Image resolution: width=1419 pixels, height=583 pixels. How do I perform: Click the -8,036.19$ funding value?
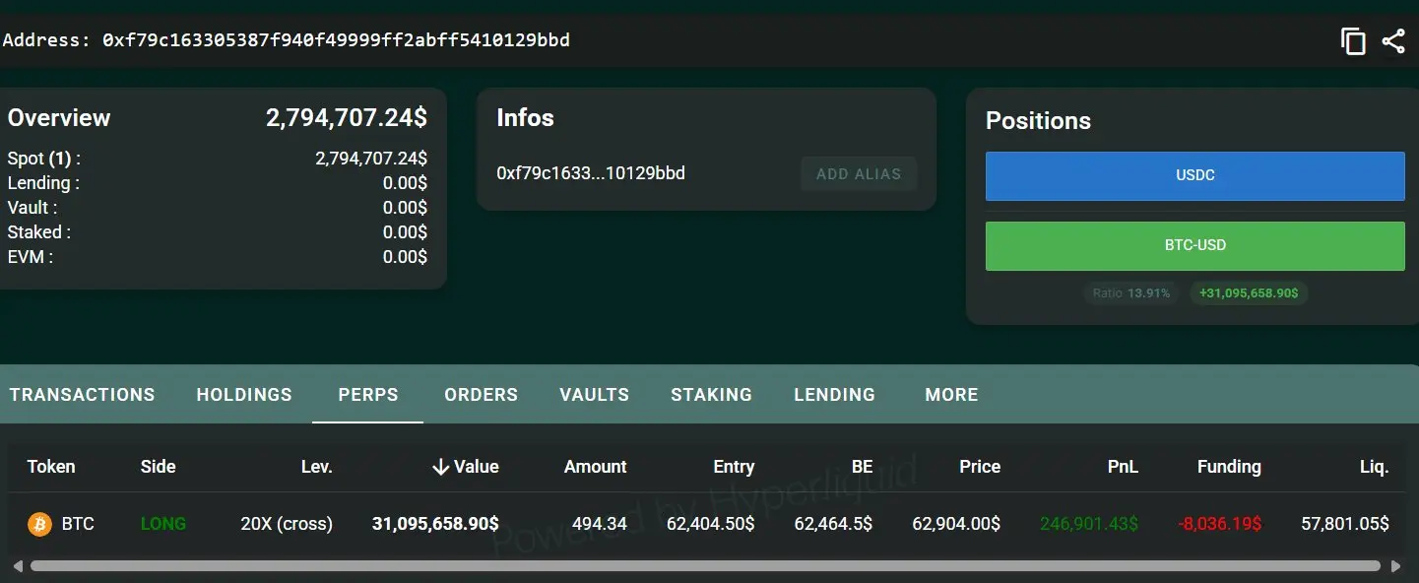pyautogui.click(x=1219, y=524)
